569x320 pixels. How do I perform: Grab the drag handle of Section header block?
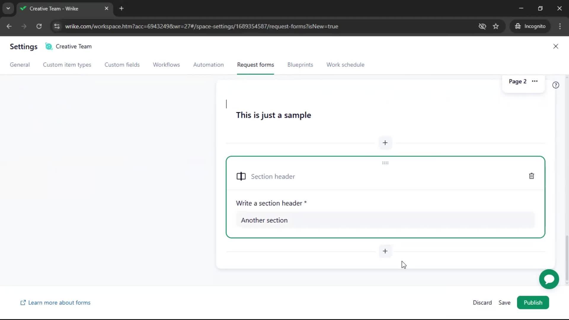385,163
